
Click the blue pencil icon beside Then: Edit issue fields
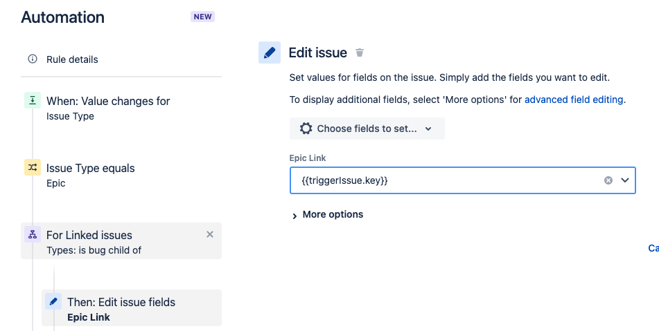53,302
